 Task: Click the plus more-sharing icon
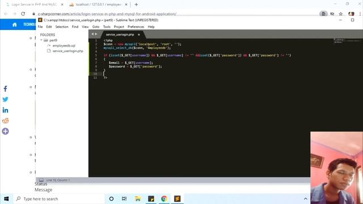(x=5, y=131)
